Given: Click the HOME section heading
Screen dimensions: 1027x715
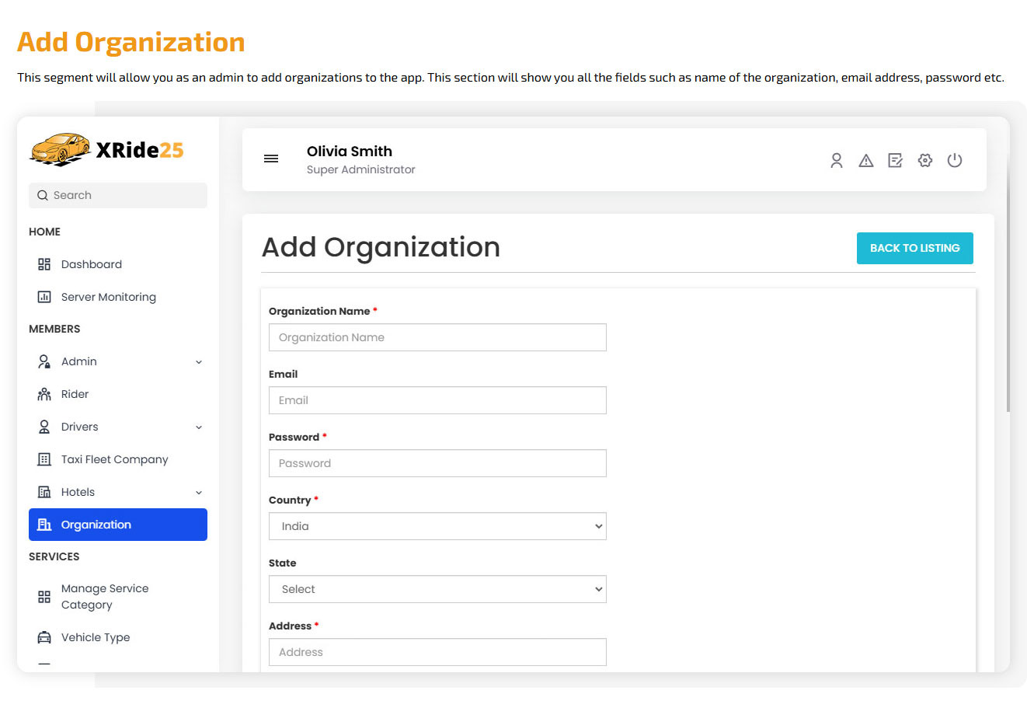Looking at the screenshot, I should [44, 232].
